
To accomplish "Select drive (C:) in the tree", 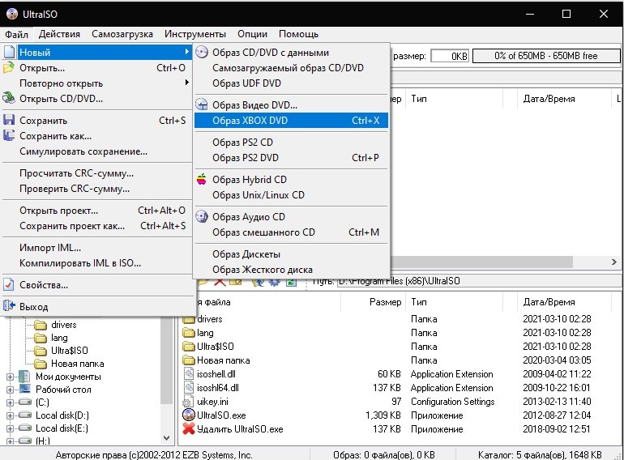I will tap(42, 402).
